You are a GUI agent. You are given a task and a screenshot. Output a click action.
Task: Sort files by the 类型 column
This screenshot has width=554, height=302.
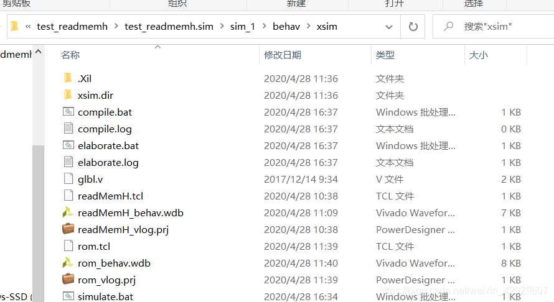385,55
